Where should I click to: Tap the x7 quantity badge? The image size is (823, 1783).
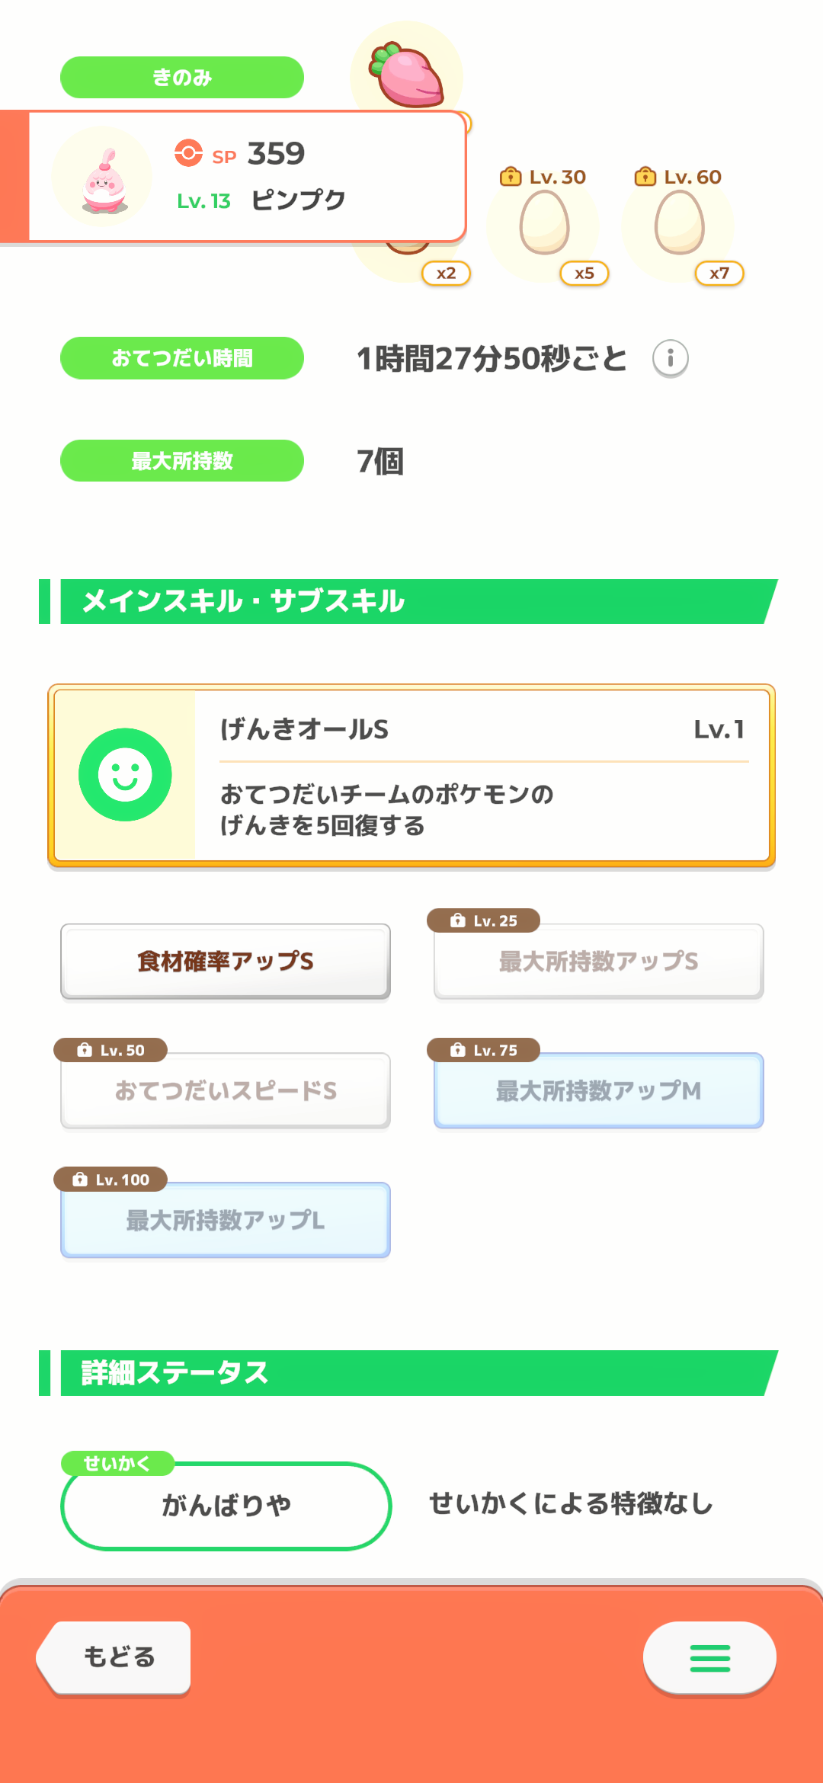click(719, 274)
